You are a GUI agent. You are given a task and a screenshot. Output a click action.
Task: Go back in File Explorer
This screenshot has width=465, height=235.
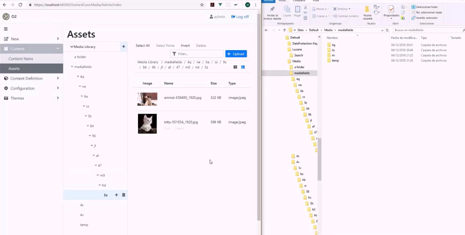[x=266, y=30]
